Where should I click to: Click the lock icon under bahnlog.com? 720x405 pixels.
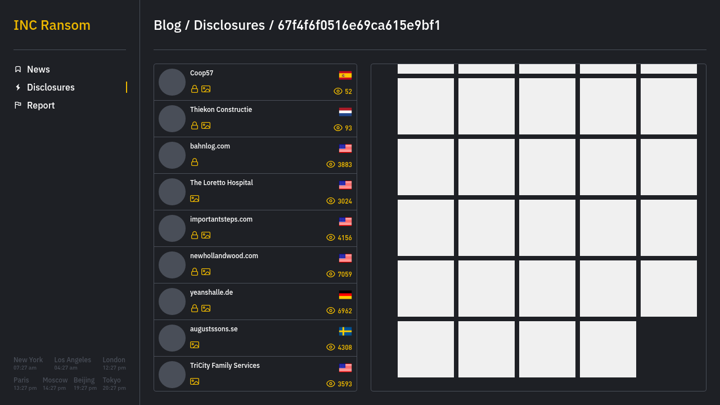pos(195,162)
